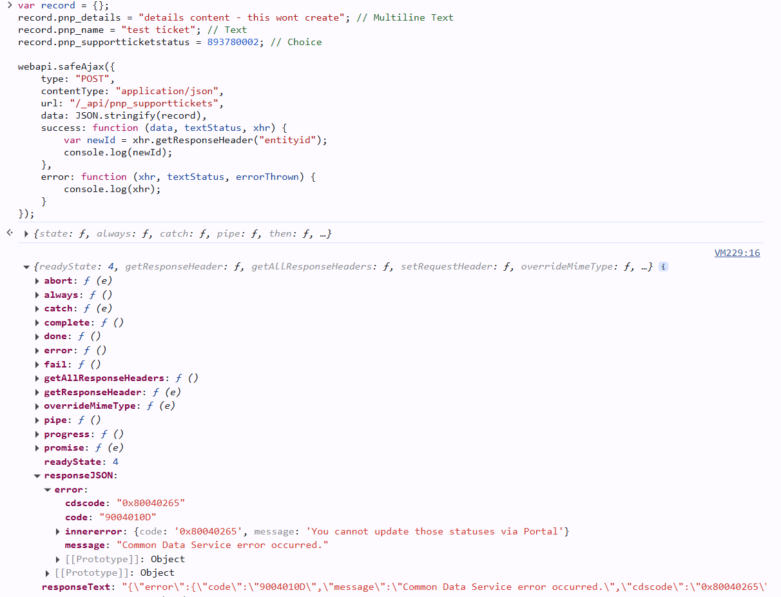Expand the progress function property
The height and width of the screenshot is (597, 781).
(x=37, y=433)
